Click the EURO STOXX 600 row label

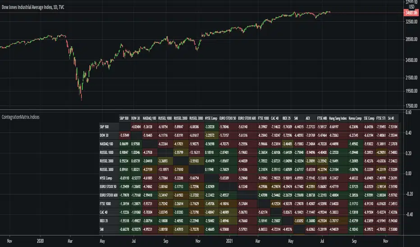pyautogui.click(x=109, y=195)
